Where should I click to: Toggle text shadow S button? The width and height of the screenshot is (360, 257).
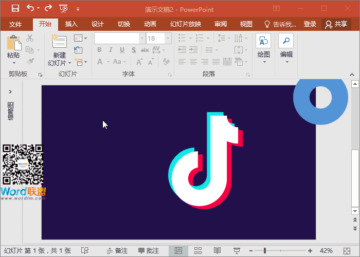[134, 50]
